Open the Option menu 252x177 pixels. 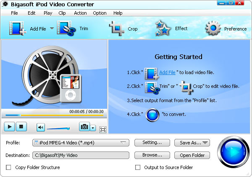100,13
